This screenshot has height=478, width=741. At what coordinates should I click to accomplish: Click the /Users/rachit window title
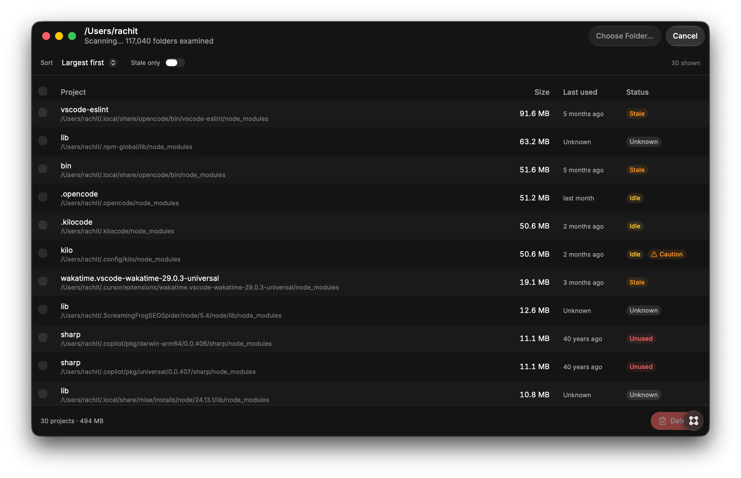(x=111, y=31)
